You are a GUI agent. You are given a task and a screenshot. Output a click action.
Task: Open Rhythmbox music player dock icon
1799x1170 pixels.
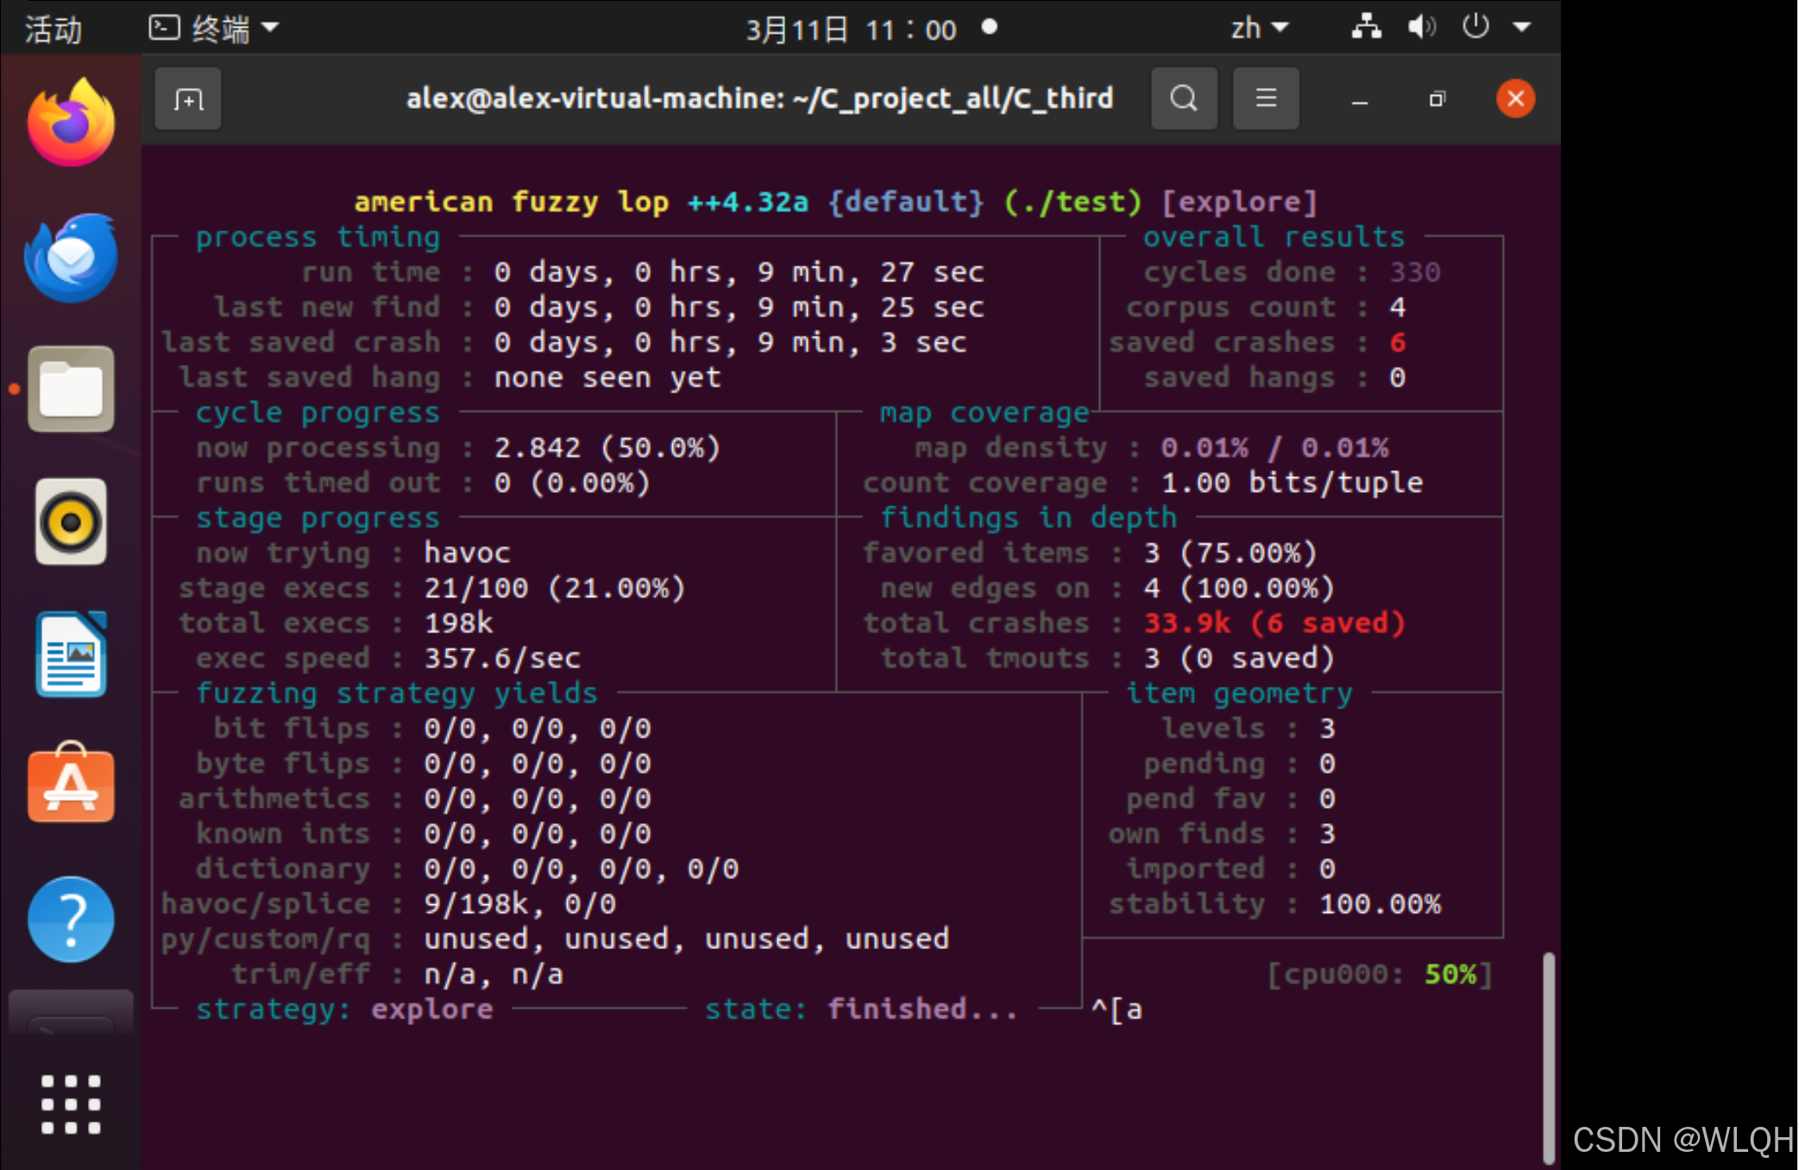click(x=71, y=522)
